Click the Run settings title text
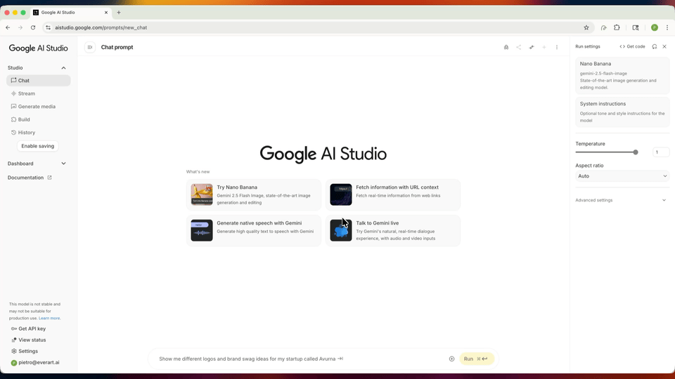Image resolution: width=675 pixels, height=379 pixels. [588, 46]
